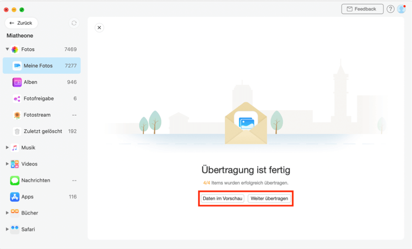Click the Fotostream sunflower icon
This screenshot has width=412, height=249.
[x=17, y=115]
